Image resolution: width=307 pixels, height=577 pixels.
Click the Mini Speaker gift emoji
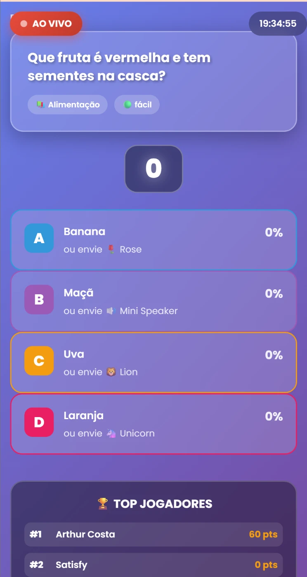[x=111, y=311]
